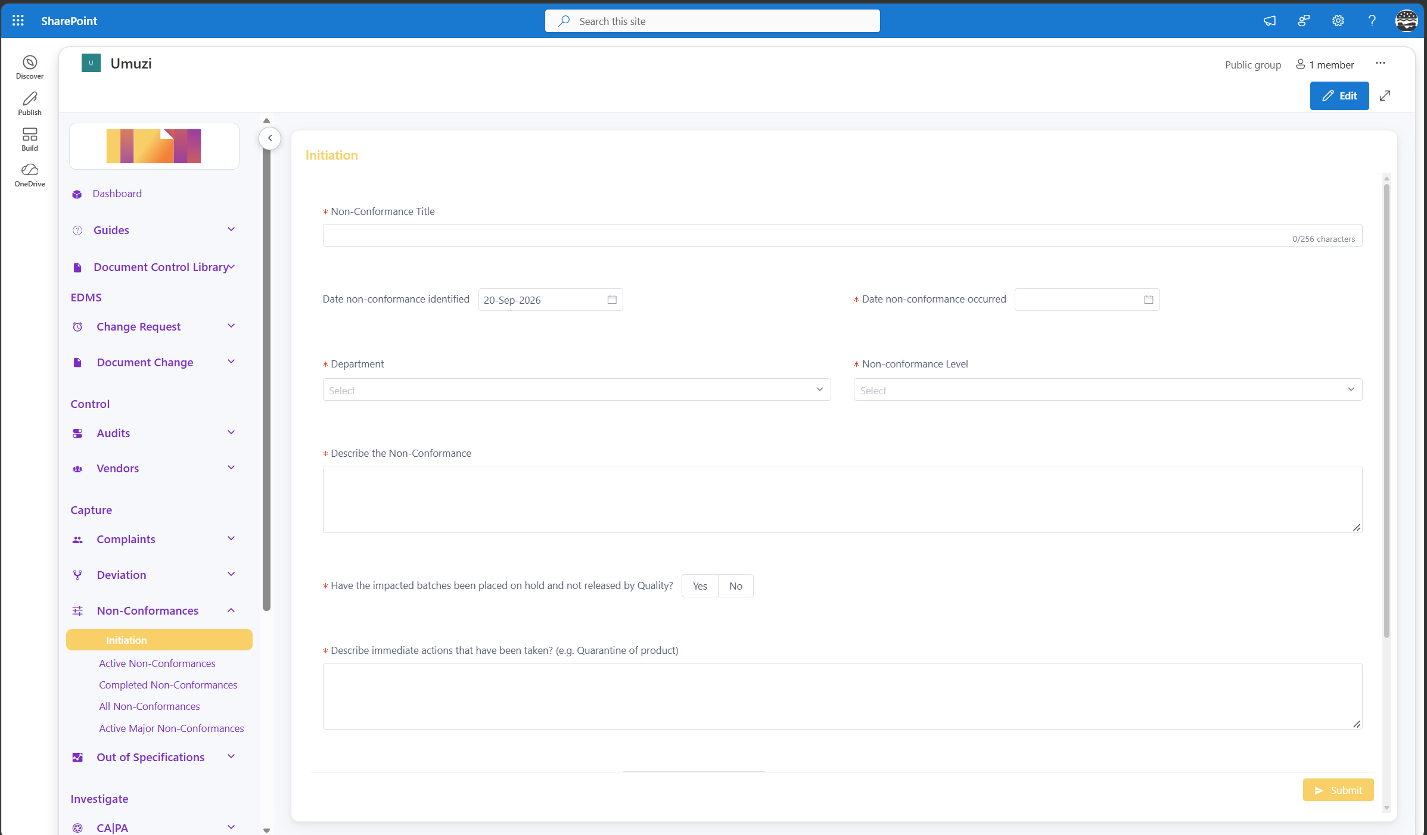The height and width of the screenshot is (835, 1427).
Task: Click the immediate actions taken text area
Action: [842, 696]
